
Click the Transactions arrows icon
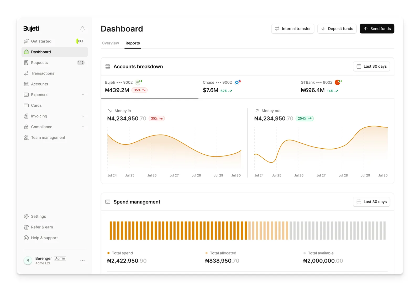(x=26, y=73)
